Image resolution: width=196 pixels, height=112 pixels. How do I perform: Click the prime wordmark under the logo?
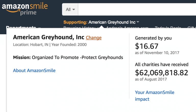coord(28,13)
